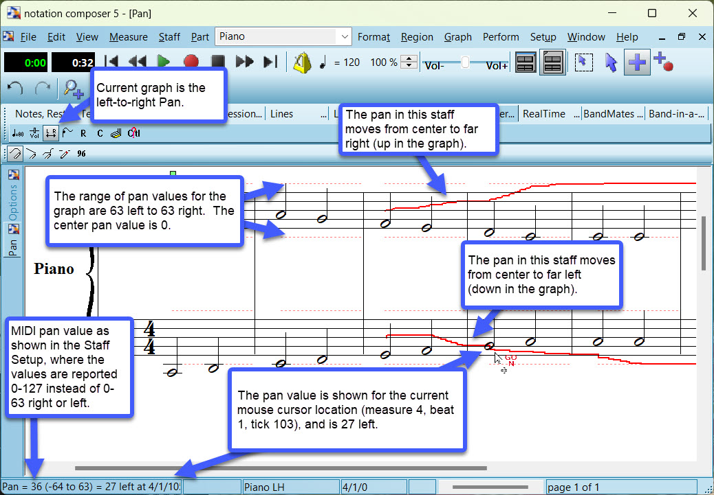Image resolution: width=714 pixels, height=495 pixels.
Task: Open the Perform menu
Action: coord(501,37)
